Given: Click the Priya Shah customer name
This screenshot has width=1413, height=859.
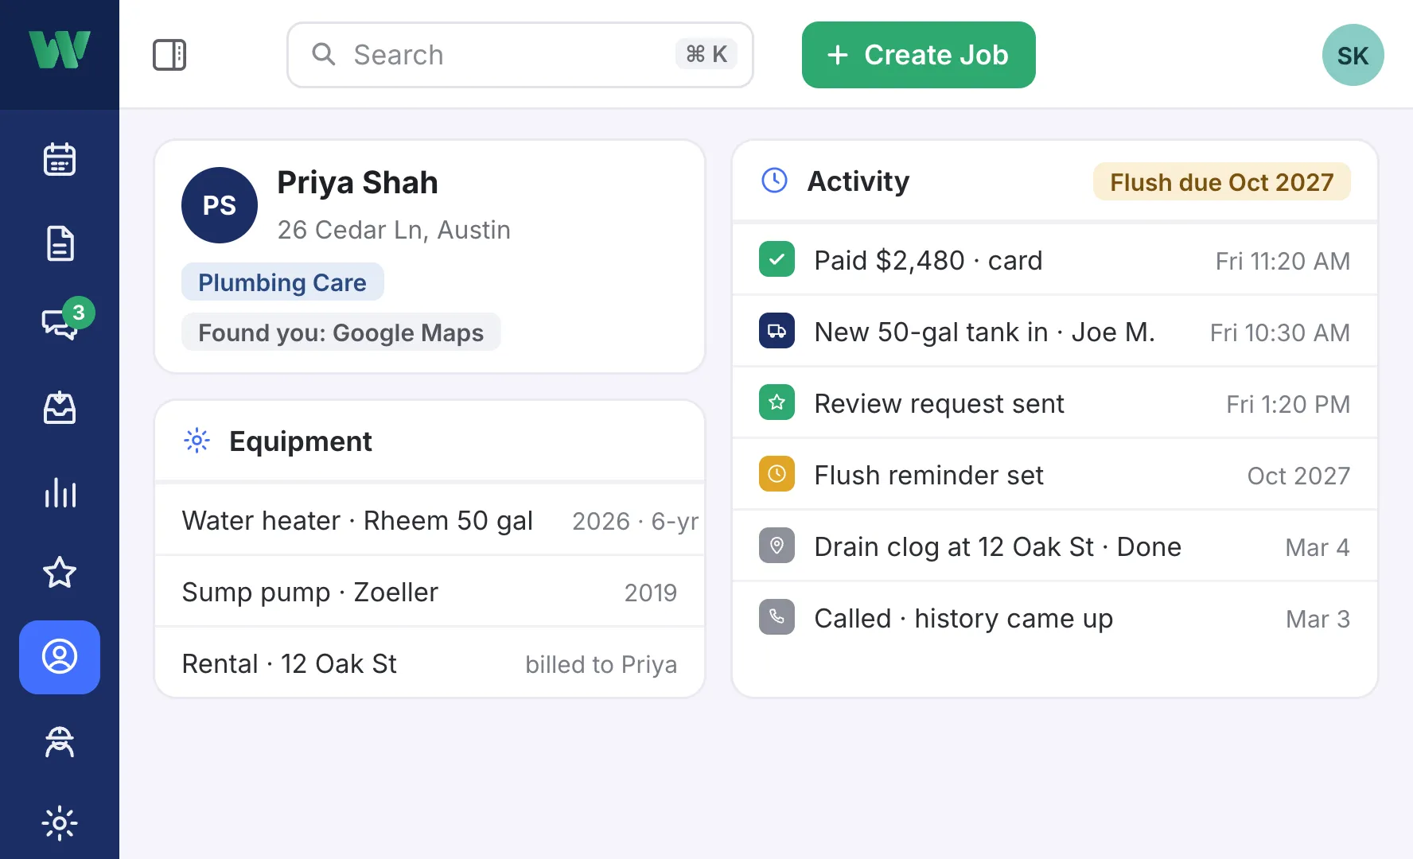Looking at the screenshot, I should click(x=358, y=183).
